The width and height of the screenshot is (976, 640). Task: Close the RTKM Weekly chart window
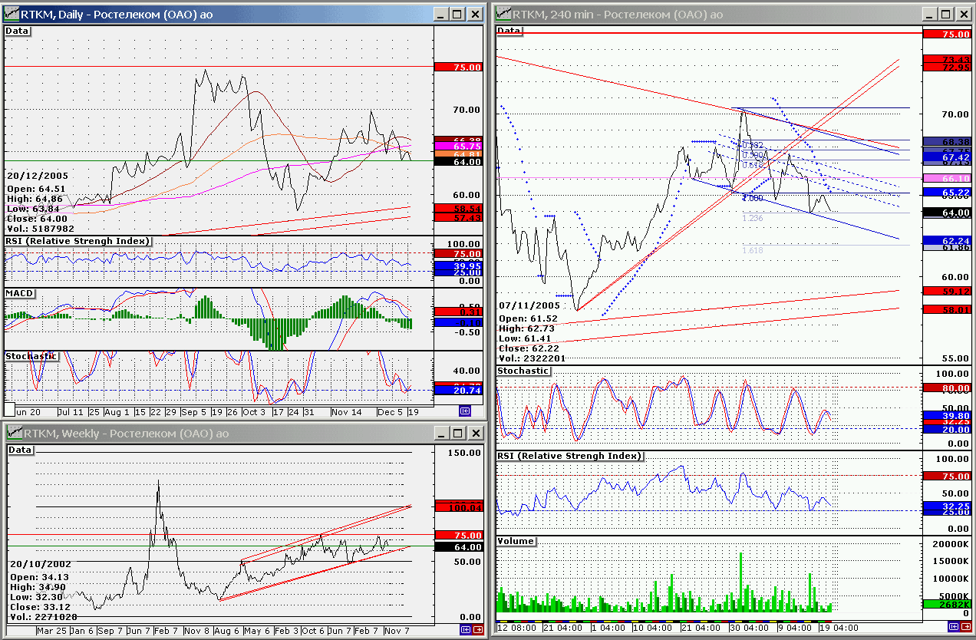coord(475,434)
